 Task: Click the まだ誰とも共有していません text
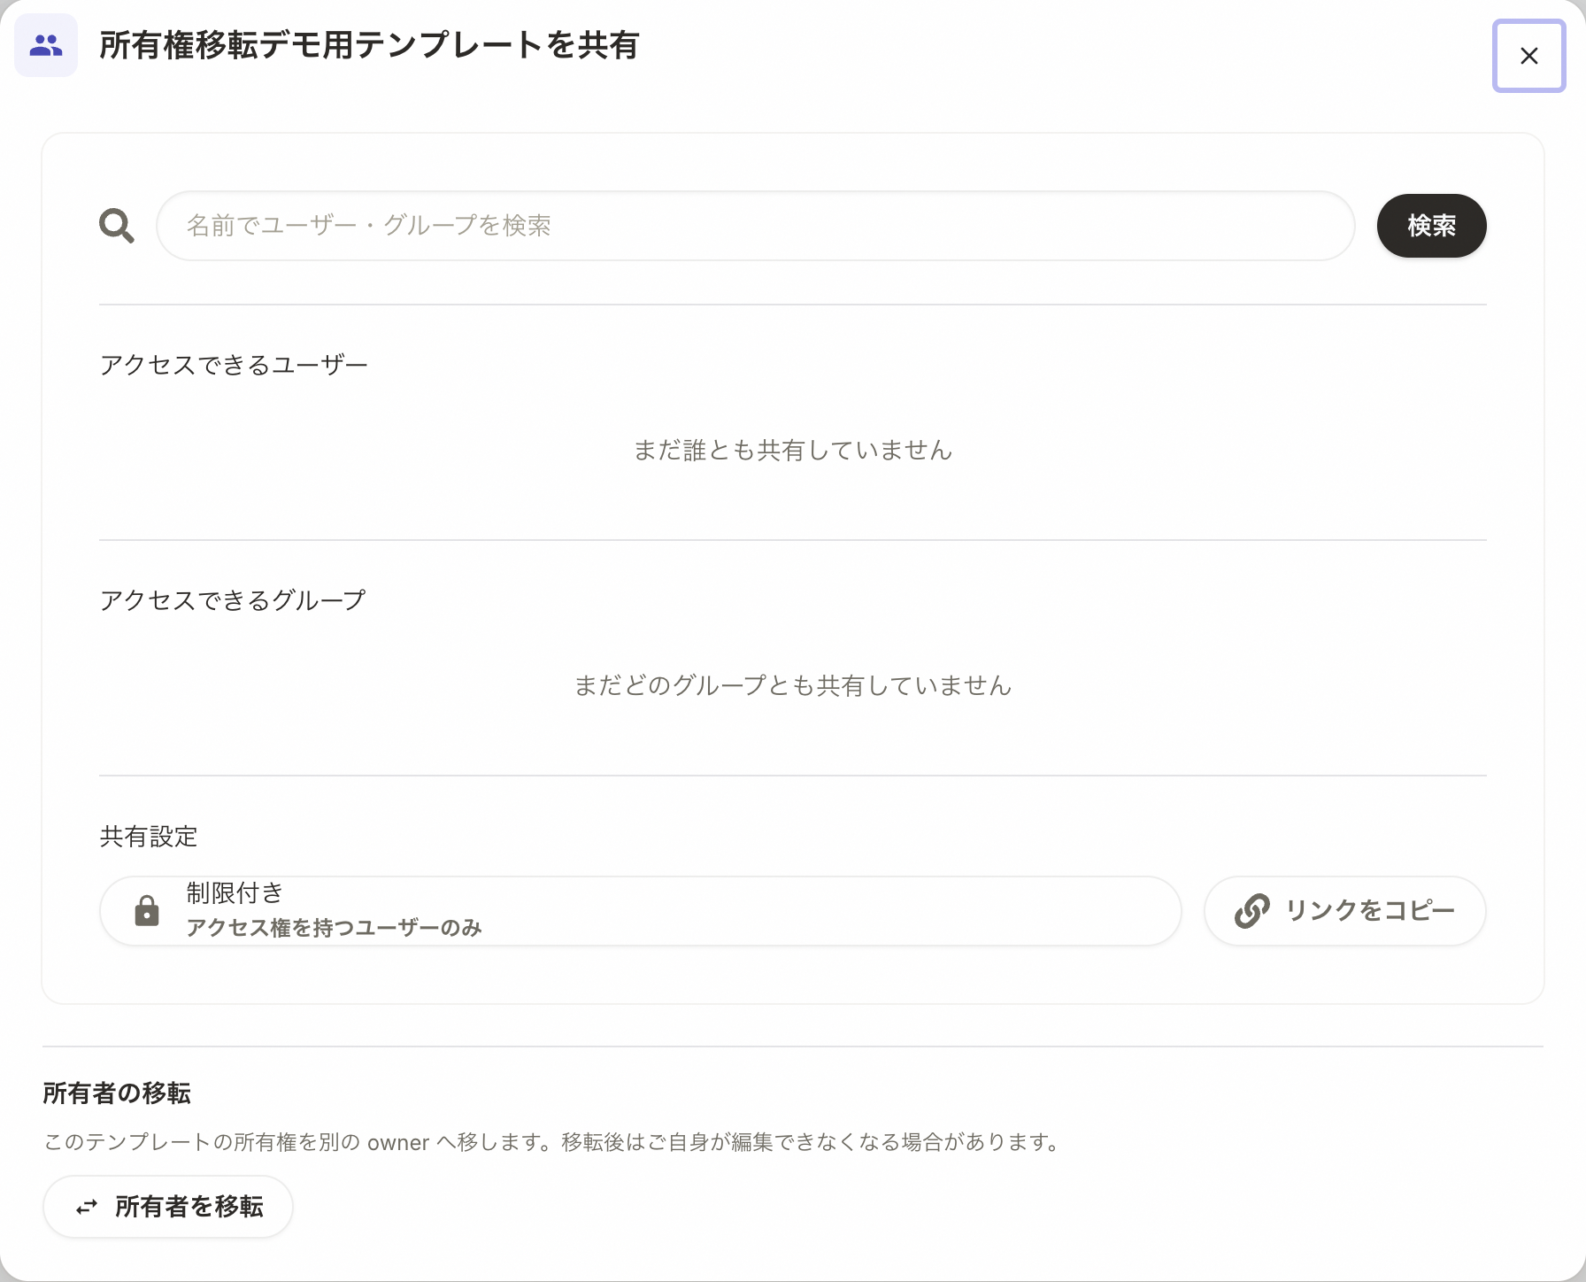[x=793, y=451]
